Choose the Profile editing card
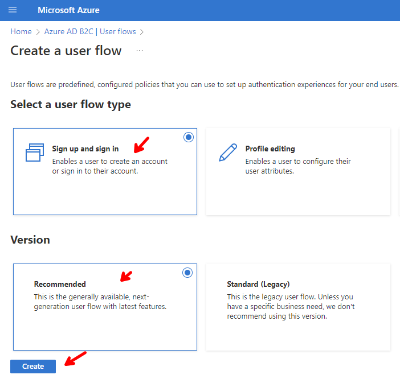The image size is (400, 387). coord(298,171)
